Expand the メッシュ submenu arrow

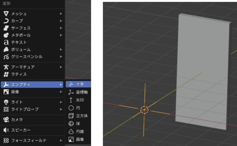coord(61,14)
